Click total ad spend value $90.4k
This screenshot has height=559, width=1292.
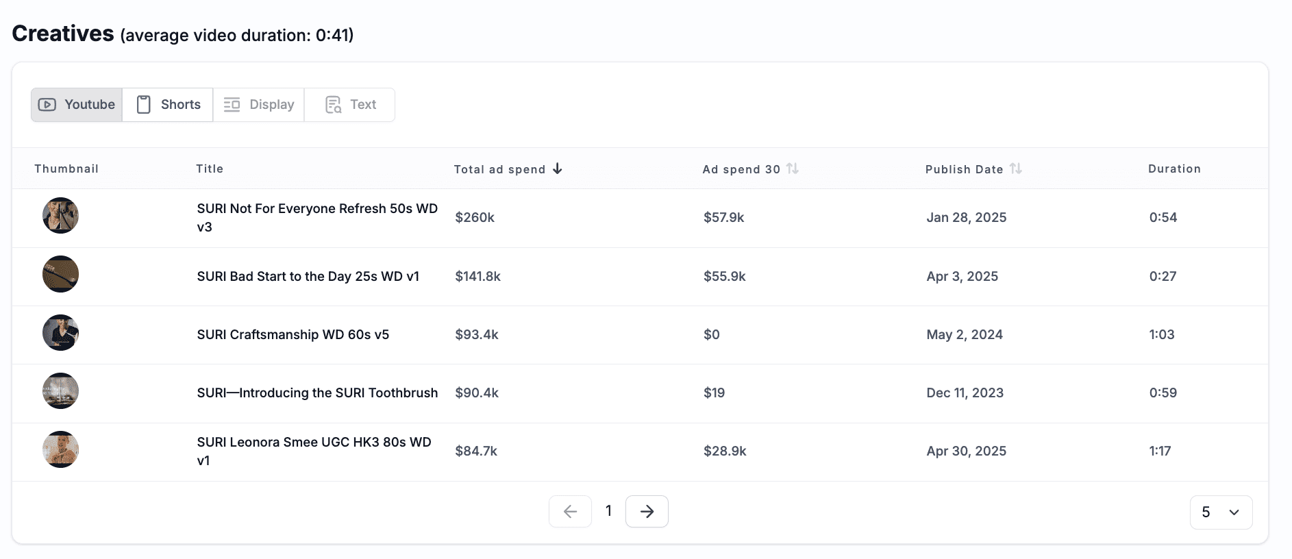pyautogui.click(x=477, y=393)
